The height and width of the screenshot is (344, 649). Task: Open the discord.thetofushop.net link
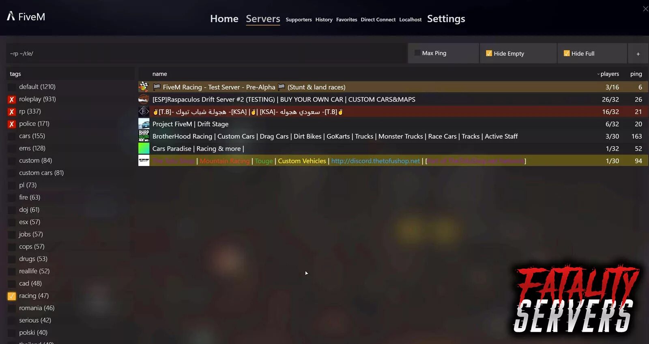tap(376, 161)
